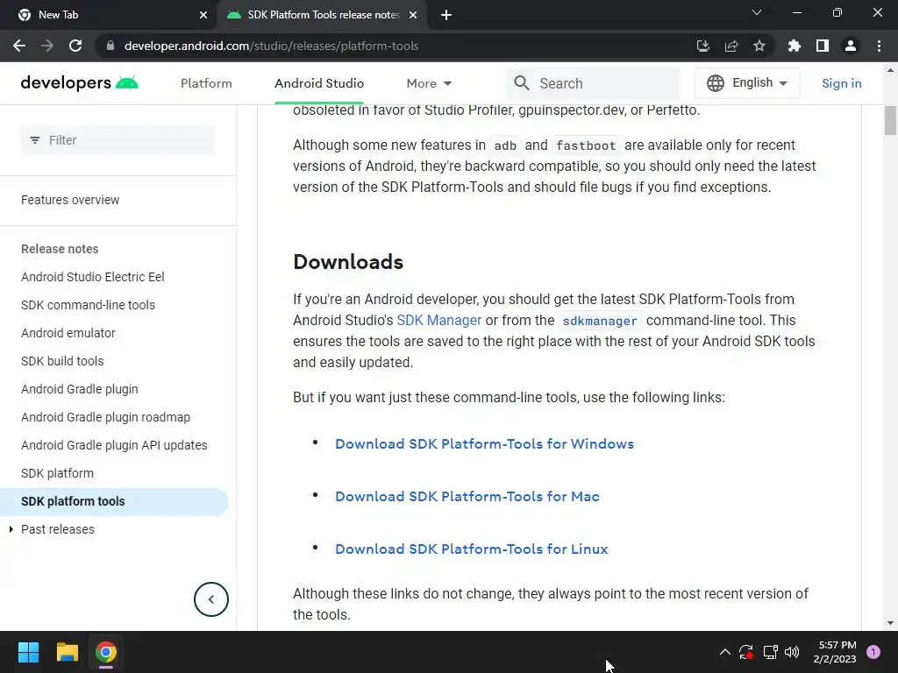This screenshot has height=673, width=898.
Task: Download SDK Platform-Tools for Linux
Action: (471, 549)
